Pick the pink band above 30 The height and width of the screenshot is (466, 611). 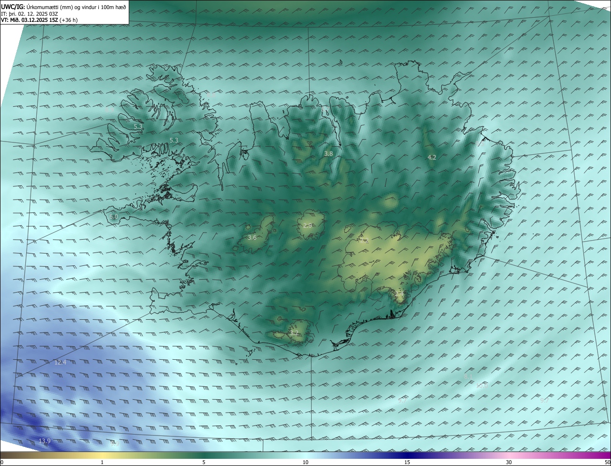pos(509,455)
